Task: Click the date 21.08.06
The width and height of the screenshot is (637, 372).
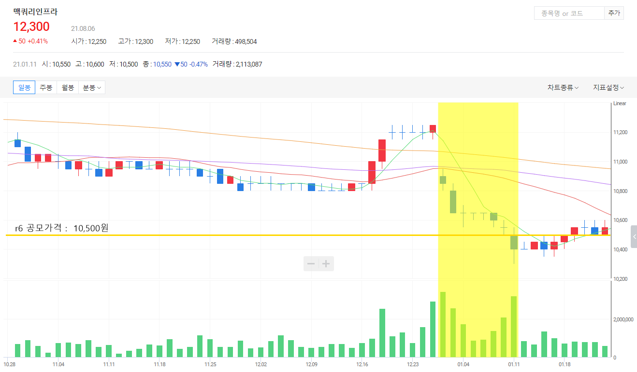Action: [83, 29]
